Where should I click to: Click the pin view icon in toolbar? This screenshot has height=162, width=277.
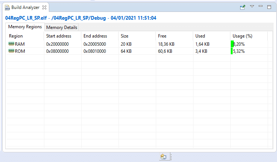click(242, 7)
